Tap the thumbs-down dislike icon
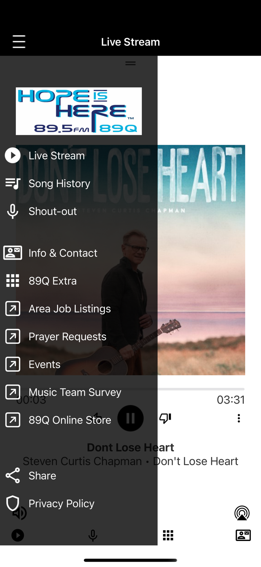This screenshot has height=567, width=261. (165, 418)
